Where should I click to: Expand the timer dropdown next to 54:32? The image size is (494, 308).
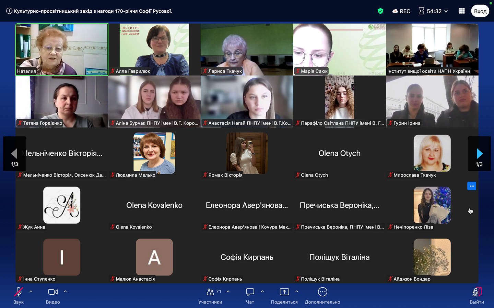click(446, 11)
